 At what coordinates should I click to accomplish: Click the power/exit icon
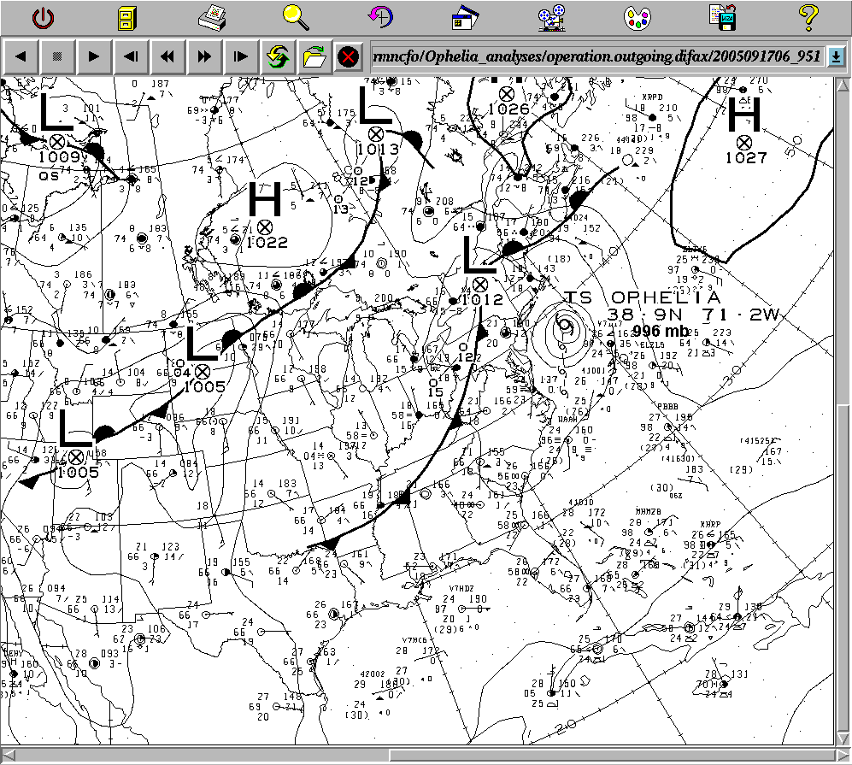click(43, 16)
